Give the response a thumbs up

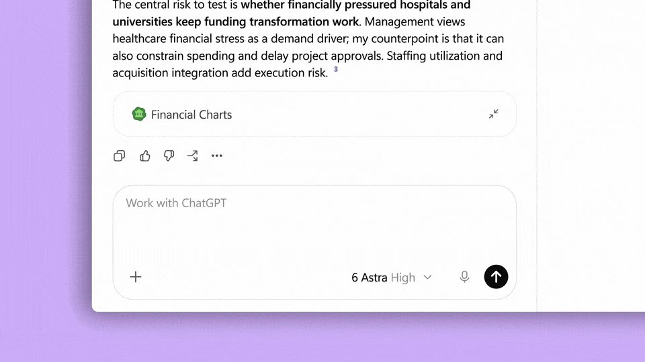pyautogui.click(x=145, y=156)
